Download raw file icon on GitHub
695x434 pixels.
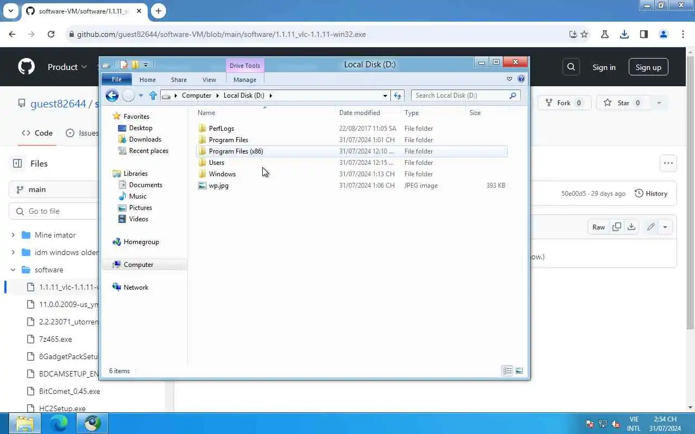(x=631, y=227)
